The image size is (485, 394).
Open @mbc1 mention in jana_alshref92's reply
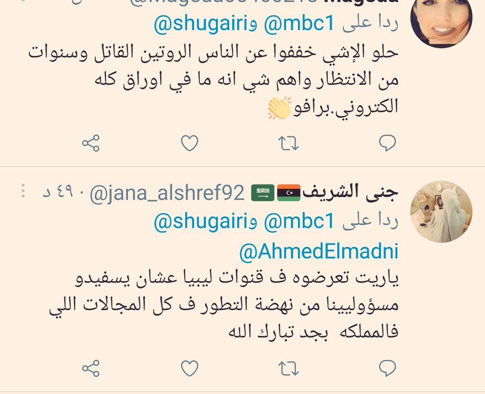299,221
